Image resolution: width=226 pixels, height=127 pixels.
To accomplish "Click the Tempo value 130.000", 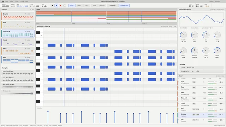I will click(5, 6).
